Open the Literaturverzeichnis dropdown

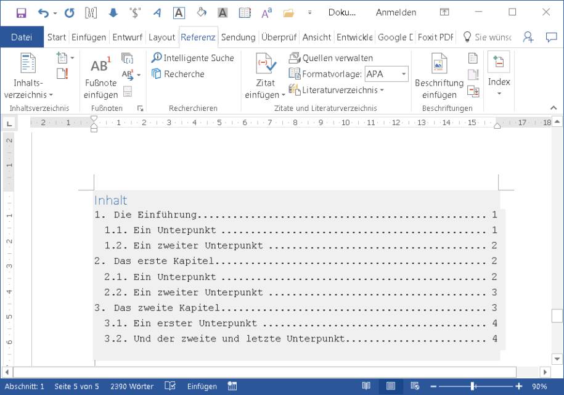[337, 89]
